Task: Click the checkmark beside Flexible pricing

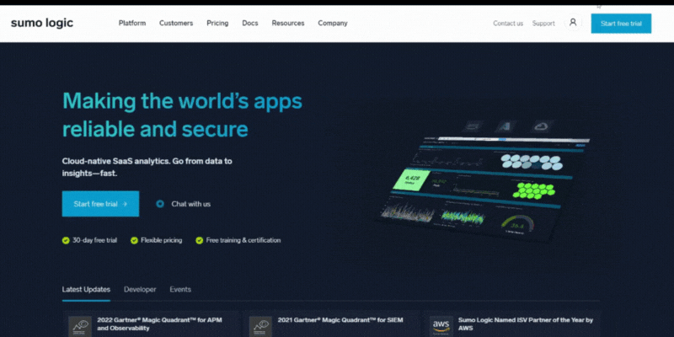Action: pyautogui.click(x=134, y=240)
